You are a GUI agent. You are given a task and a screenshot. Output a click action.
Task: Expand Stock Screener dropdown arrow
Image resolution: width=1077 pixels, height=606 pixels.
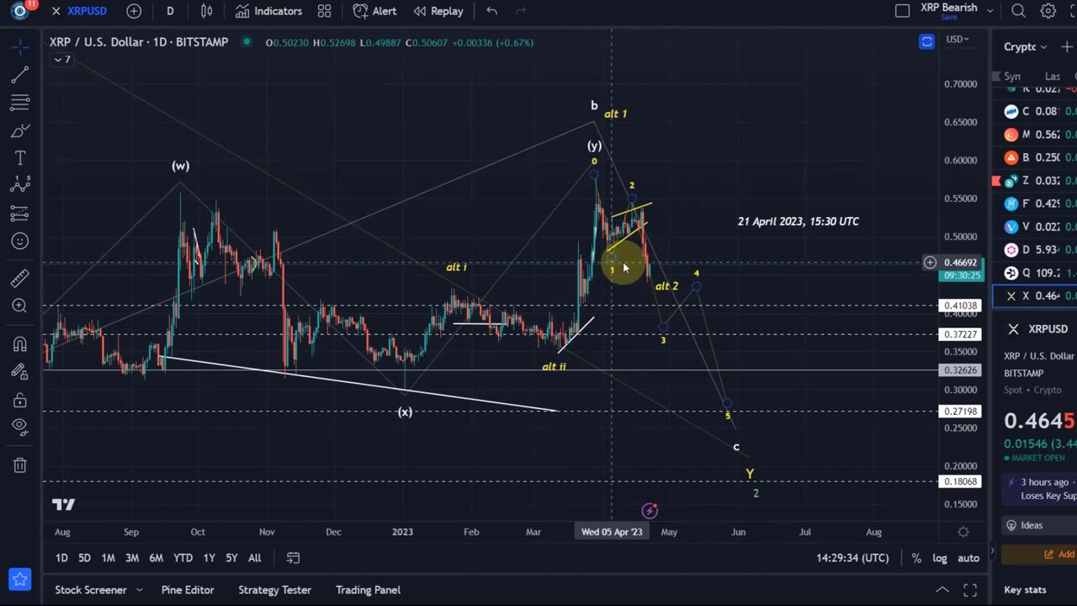tap(140, 590)
